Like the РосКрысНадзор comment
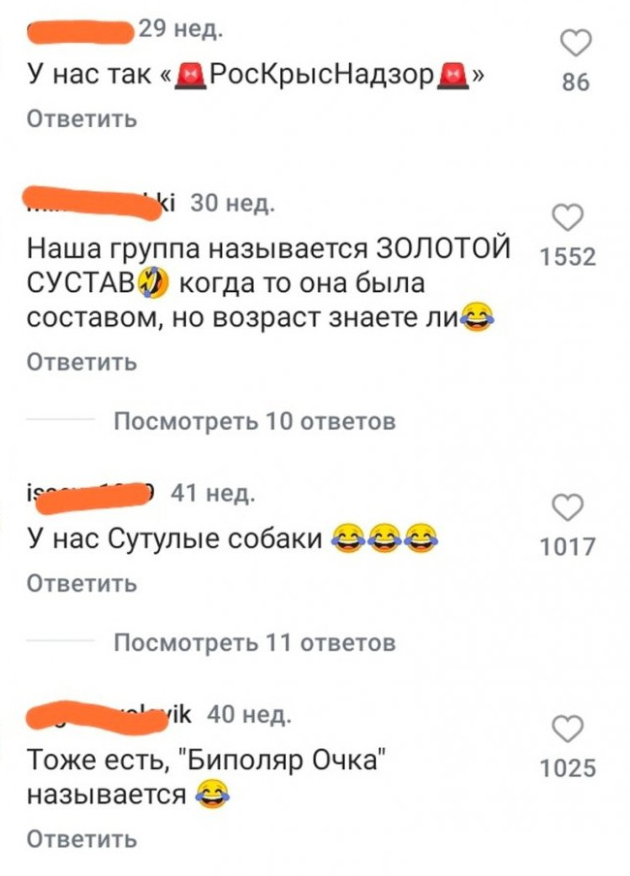Viewport: 630px width, 876px height. 576,44
